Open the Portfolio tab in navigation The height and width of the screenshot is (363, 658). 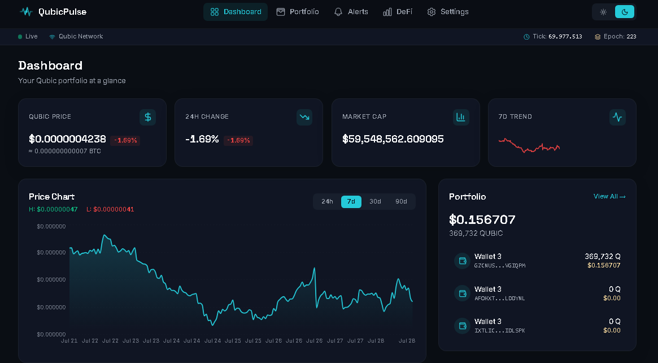coord(298,12)
